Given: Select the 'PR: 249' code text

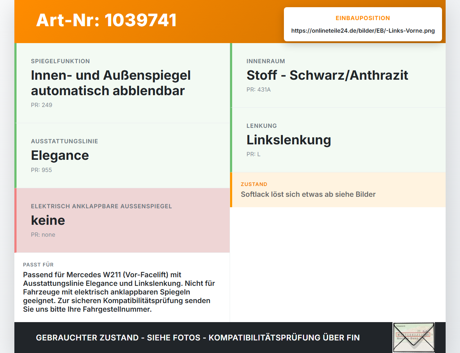Looking at the screenshot, I should (x=42, y=105).
